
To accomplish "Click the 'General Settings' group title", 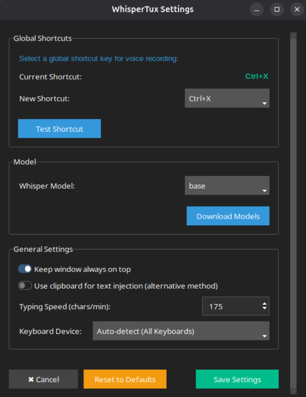I will [x=43, y=249].
